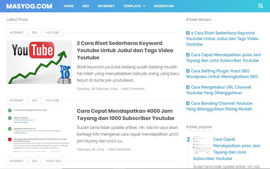Open post title 2 Cara Riset Sederhana Keyword
The width and height of the screenshot is (270, 169).
click(125, 50)
